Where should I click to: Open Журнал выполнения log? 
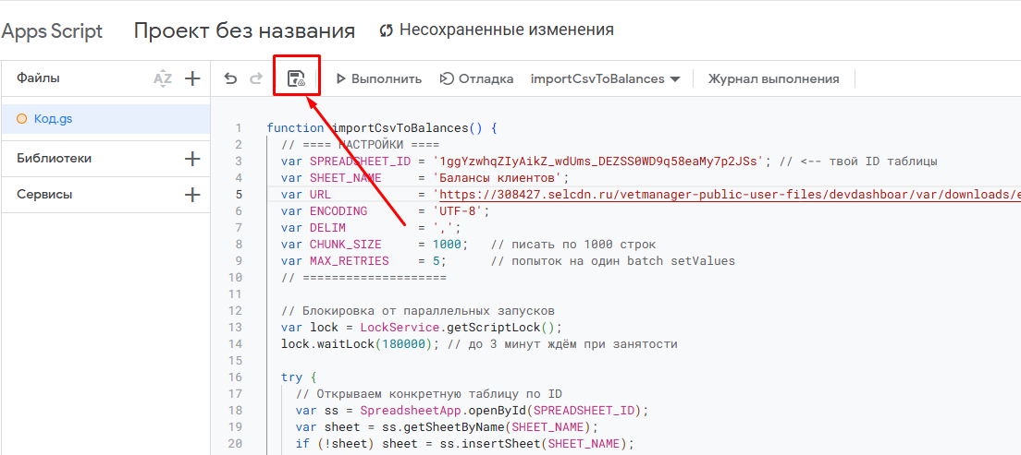point(773,79)
